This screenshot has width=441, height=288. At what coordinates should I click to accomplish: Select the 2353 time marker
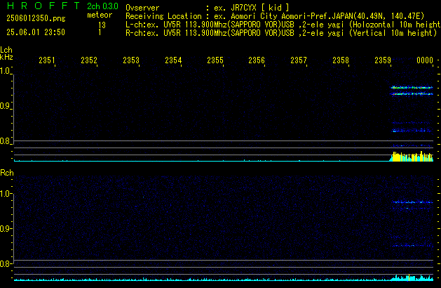pos(131,60)
